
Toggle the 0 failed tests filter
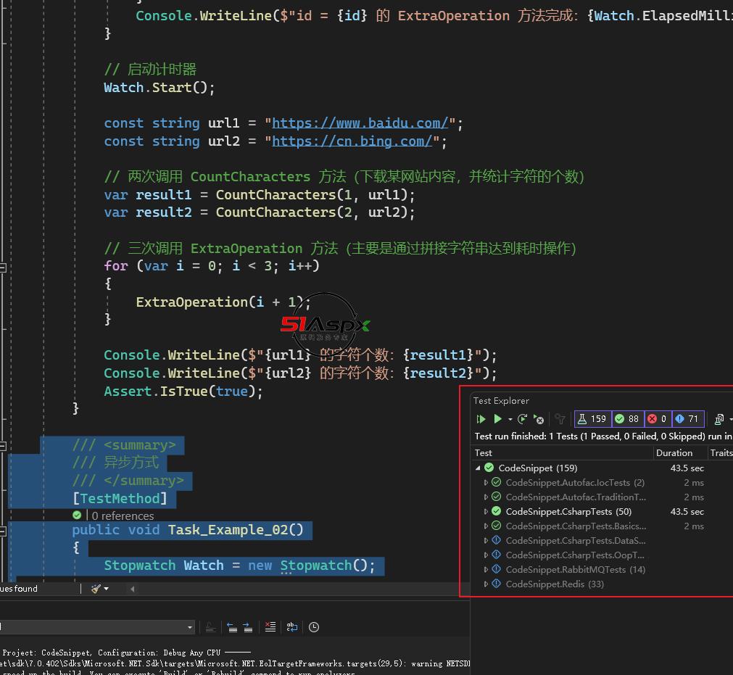pyautogui.click(x=658, y=419)
